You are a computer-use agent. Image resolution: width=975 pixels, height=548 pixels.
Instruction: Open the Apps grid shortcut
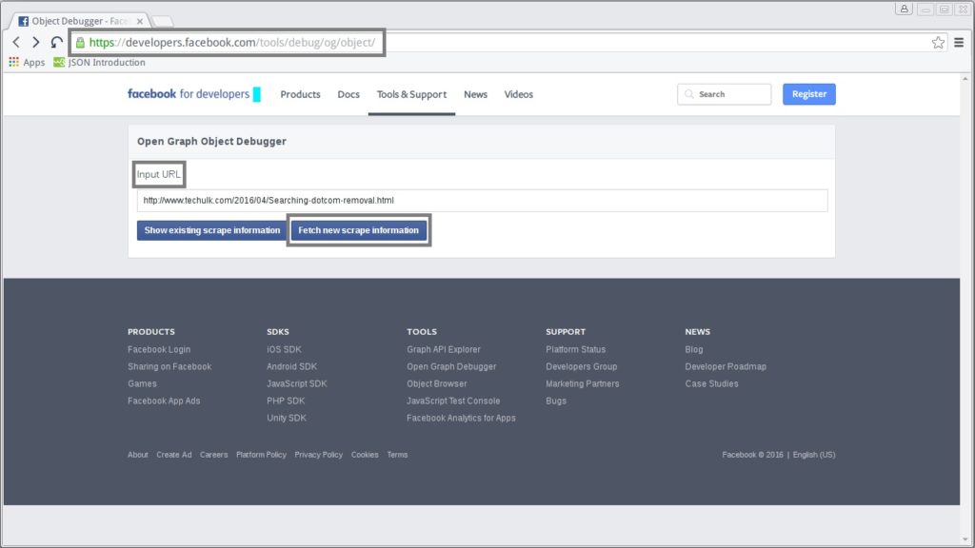click(x=27, y=63)
